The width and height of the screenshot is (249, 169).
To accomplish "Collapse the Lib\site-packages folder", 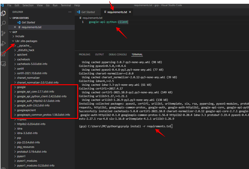I will [x=13, y=41].
